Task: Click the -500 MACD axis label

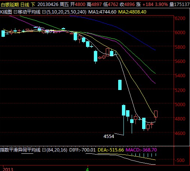Action: pyautogui.click(x=180, y=160)
